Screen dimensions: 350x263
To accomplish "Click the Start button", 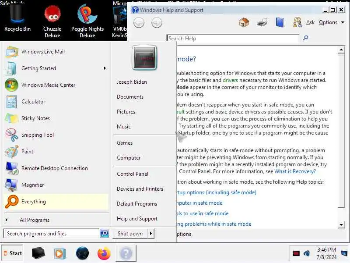I will pyautogui.click(x=12, y=253).
